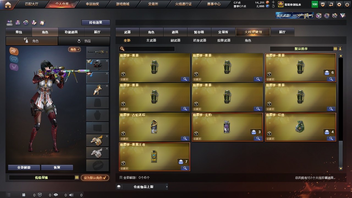Click the inventory list scrollbar down arrow

341,169
